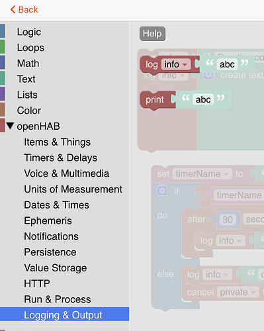Click the 30 number field in after block
Image resolution: width=264 pixels, height=331 pixels.
[228, 220]
